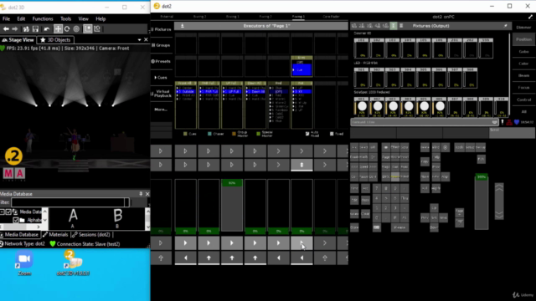Open the Groups view in dot2 sidebar
Screen dimensions: 536x301
(x=162, y=45)
